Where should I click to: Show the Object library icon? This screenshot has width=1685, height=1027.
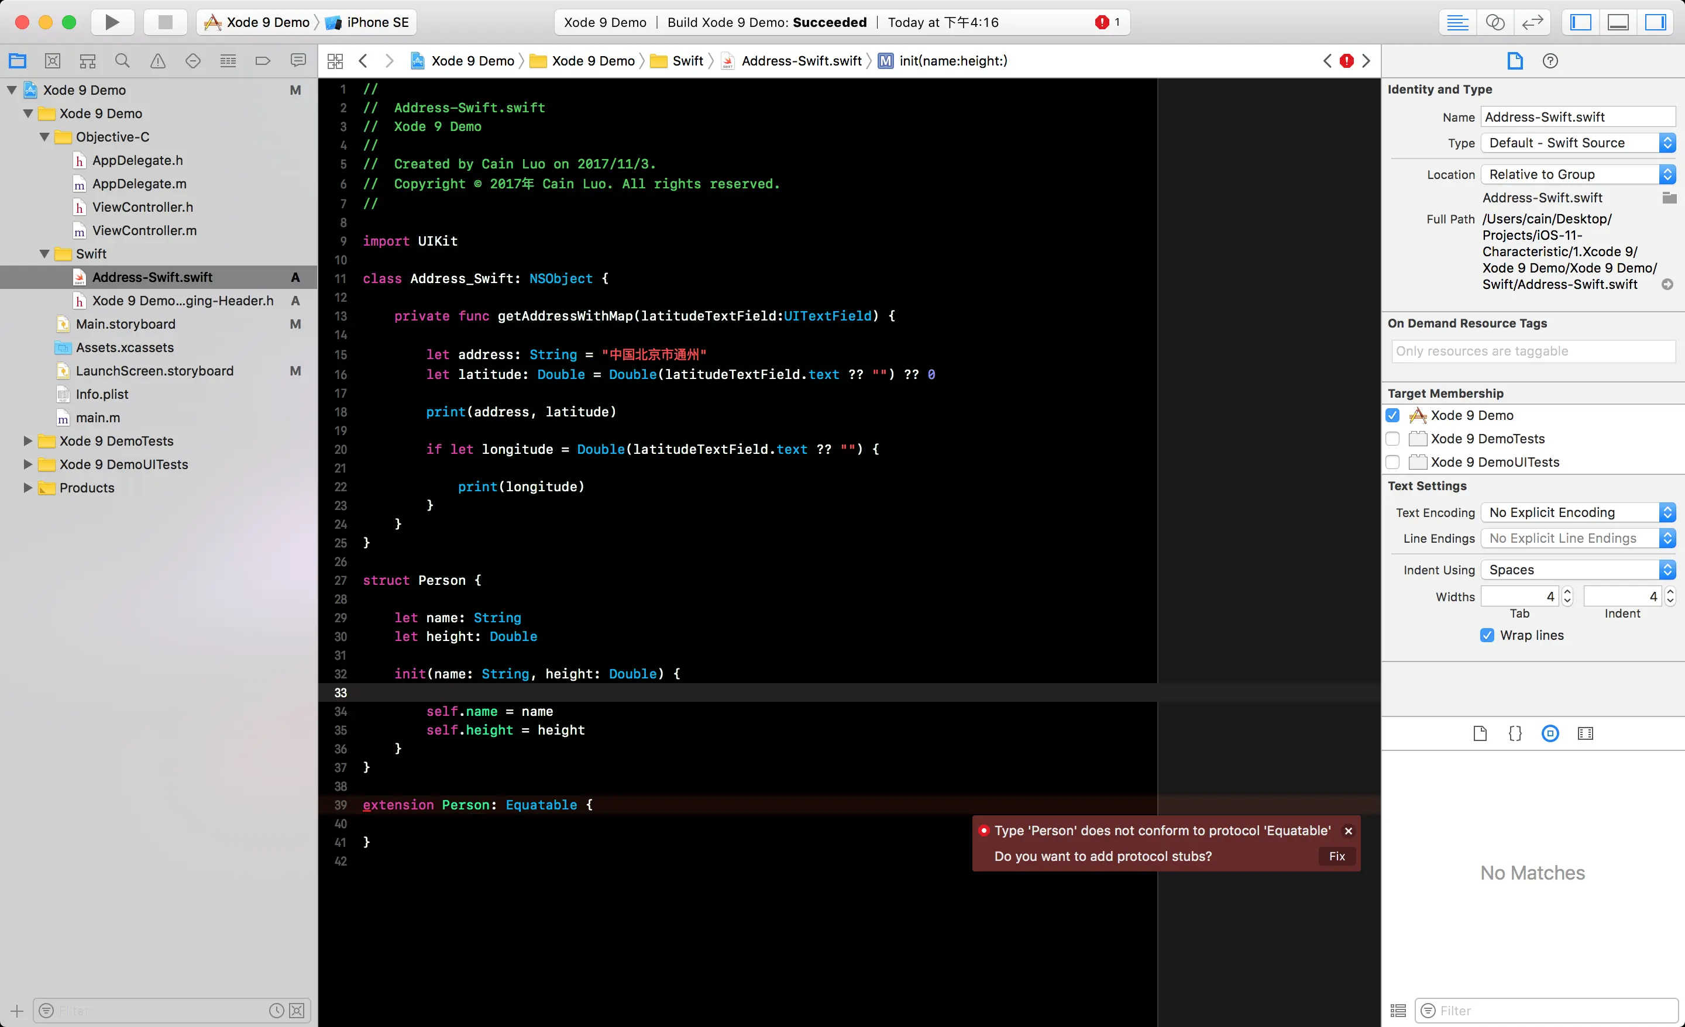(x=1550, y=733)
